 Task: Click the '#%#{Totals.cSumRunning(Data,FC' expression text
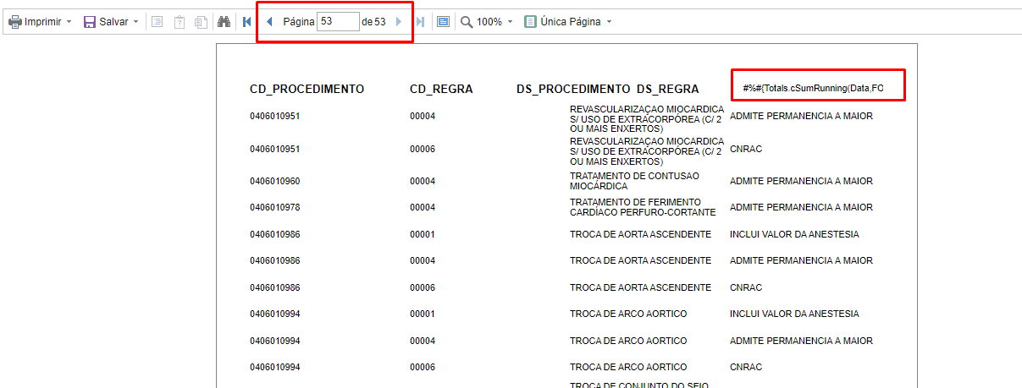click(814, 88)
